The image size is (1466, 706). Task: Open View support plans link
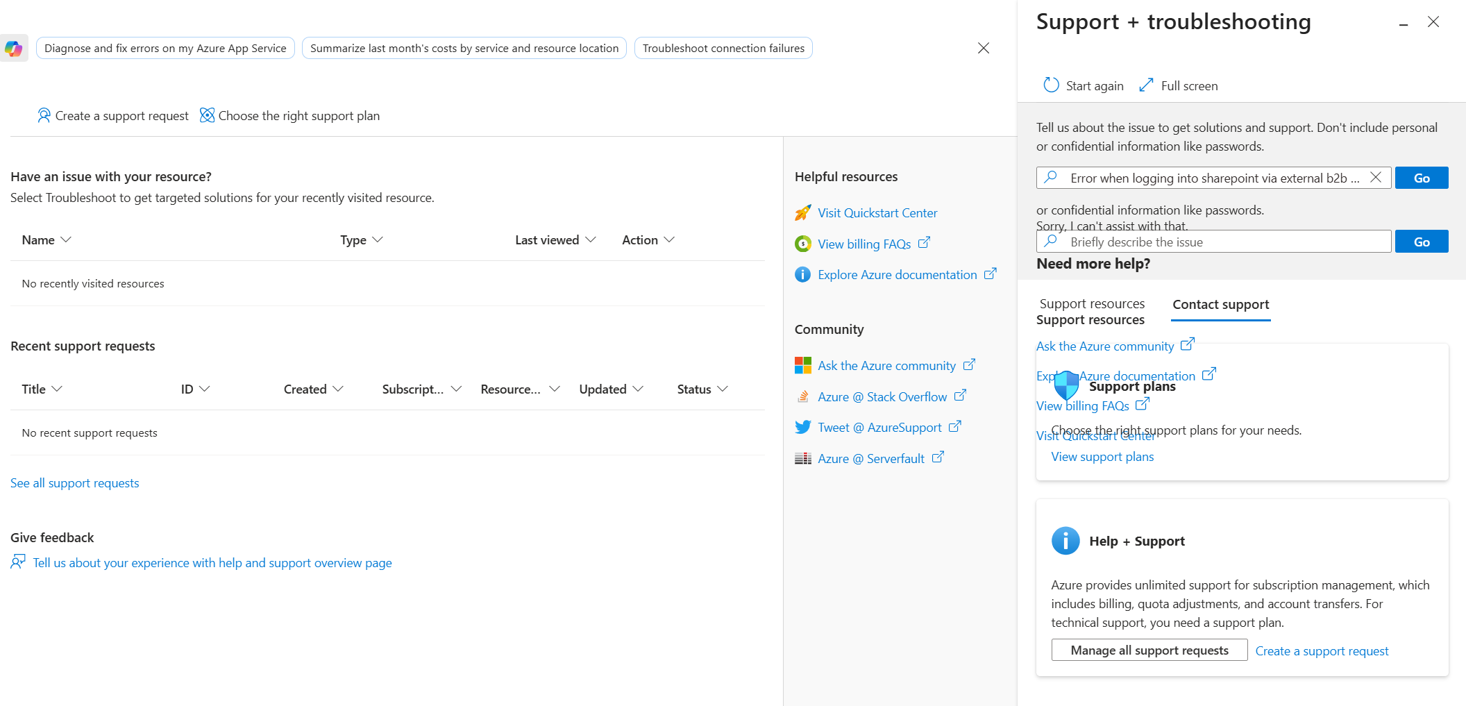1102,456
